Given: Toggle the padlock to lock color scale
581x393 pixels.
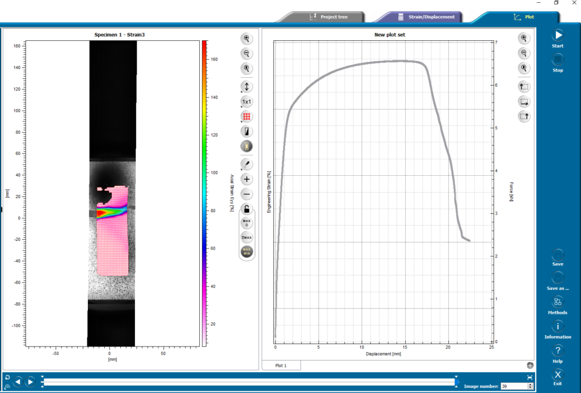Looking at the screenshot, I should tap(247, 209).
